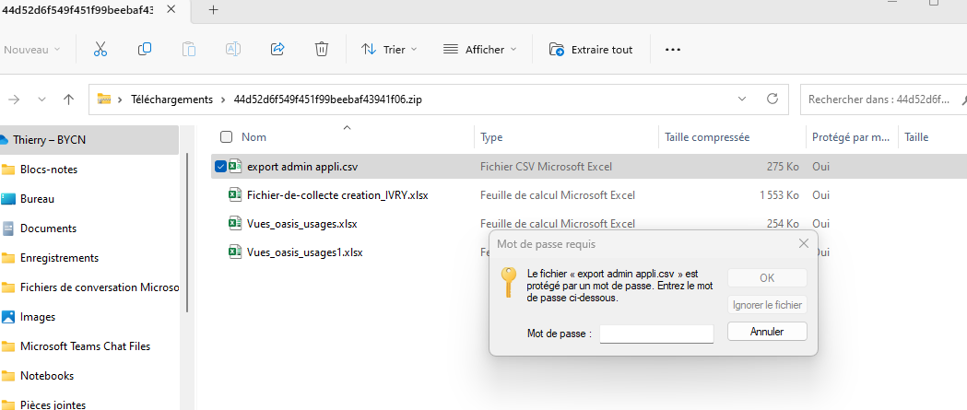Click the Cut scissors icon
The height and width of the screenshot is (410, 967).
[x=100, y=49]
